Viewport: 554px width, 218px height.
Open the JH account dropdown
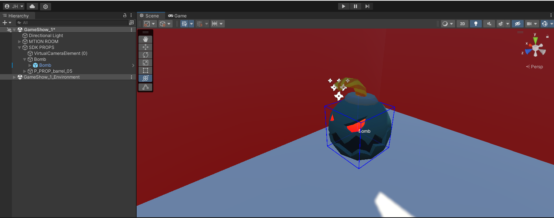(14, 6)
